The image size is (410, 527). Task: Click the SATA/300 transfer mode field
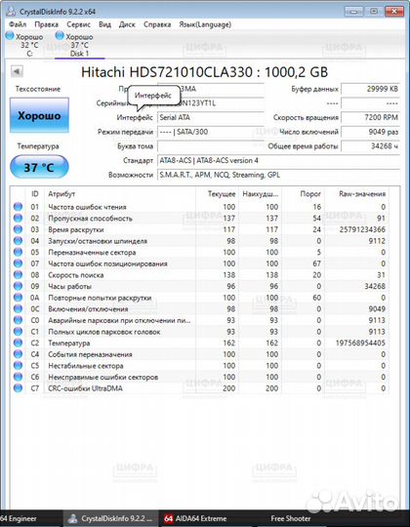(211, 132)
